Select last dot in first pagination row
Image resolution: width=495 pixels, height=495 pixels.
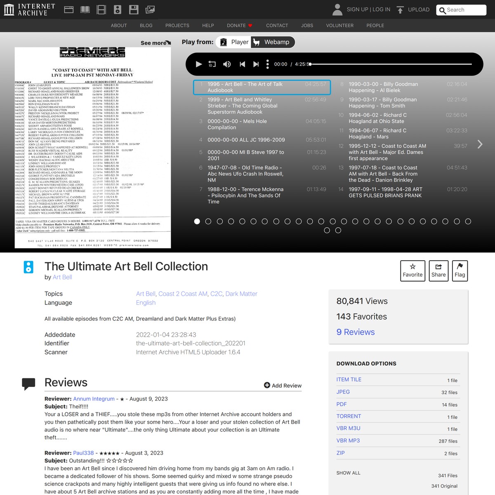tap(468, 222)
